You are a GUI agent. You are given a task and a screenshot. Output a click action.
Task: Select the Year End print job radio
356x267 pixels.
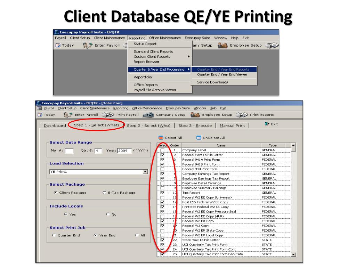pyautogui.click(x=95, y=235)
